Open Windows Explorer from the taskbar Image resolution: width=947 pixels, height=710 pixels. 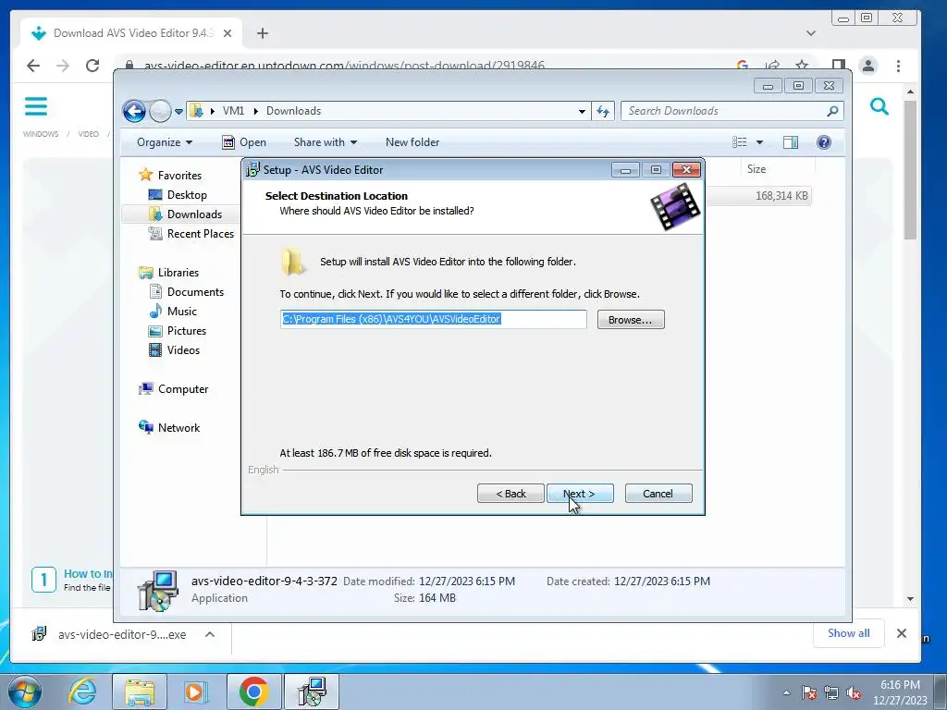[x=140, y=692]
